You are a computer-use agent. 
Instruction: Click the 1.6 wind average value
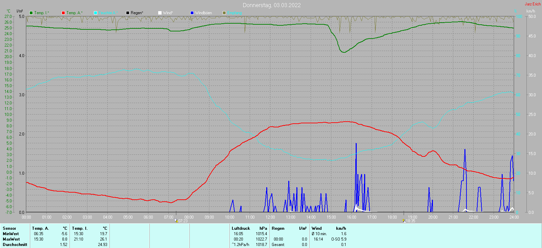[x=344, y=234]
